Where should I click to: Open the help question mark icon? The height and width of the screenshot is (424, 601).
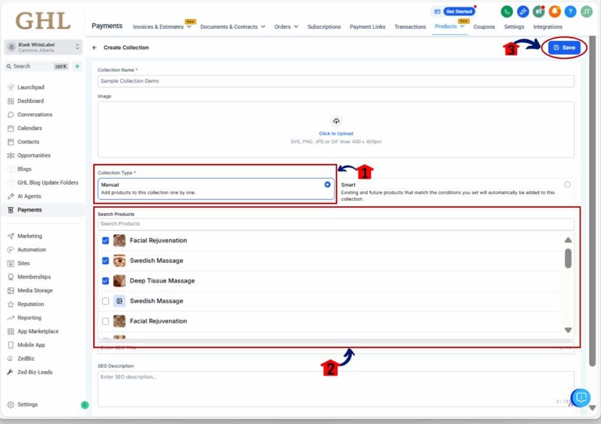[570, 11]
